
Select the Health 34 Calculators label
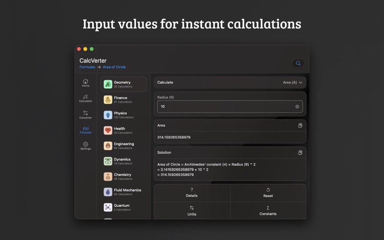pos(123,130)
